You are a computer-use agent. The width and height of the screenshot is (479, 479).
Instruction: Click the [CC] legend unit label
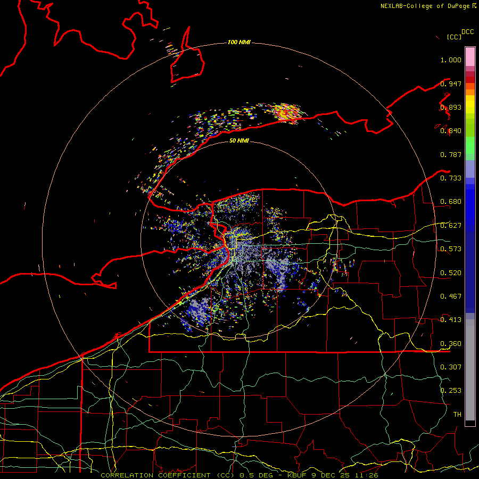click(x=454, y=37)
